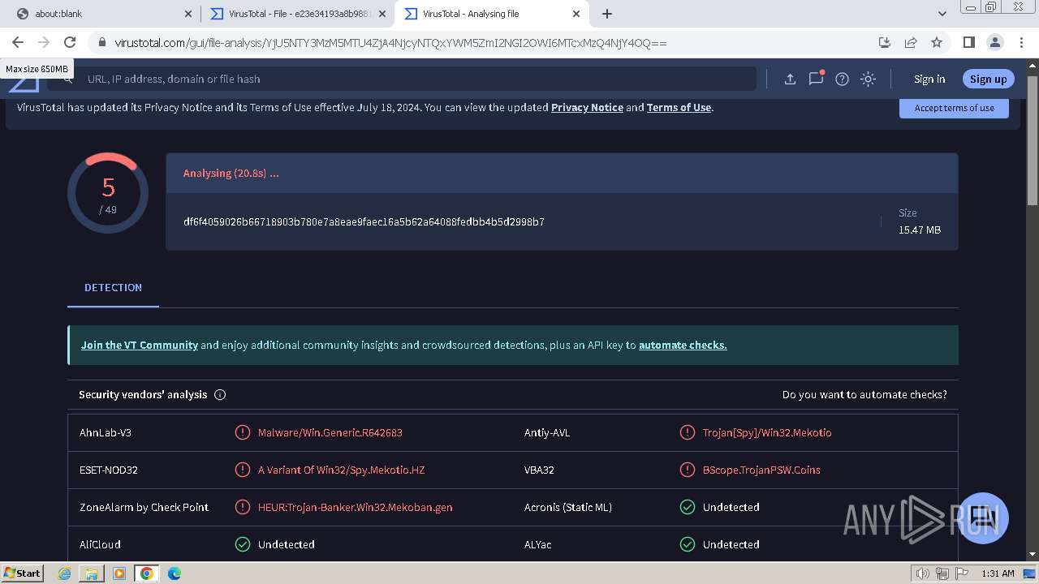Image resolution: width=1039 pixels, height=584 pixels.
Task: Click the volume speaker icon in system tray
Action: 923,573
